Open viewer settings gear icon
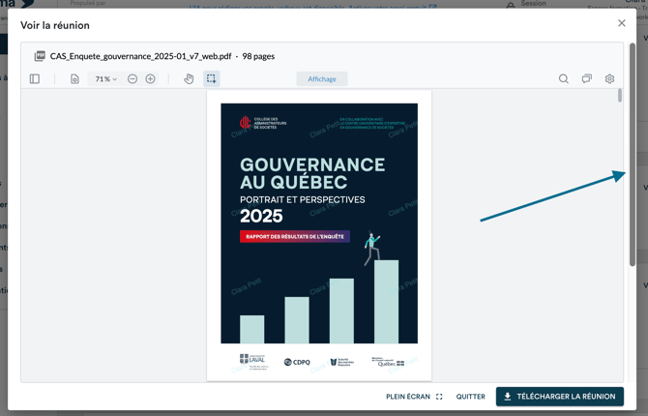 tap(609, 79)
